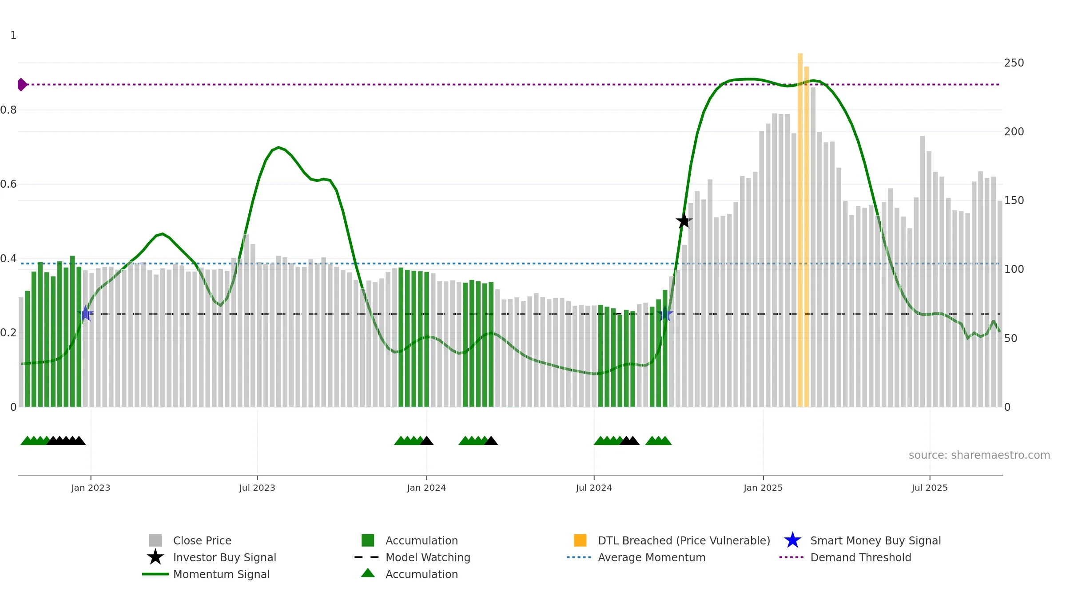Click the Jan 2025 axis label
The image size is (1066, 599).
point(763,488)
